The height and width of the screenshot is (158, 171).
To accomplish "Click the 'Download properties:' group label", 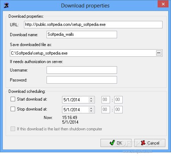I will click(26, 16).
